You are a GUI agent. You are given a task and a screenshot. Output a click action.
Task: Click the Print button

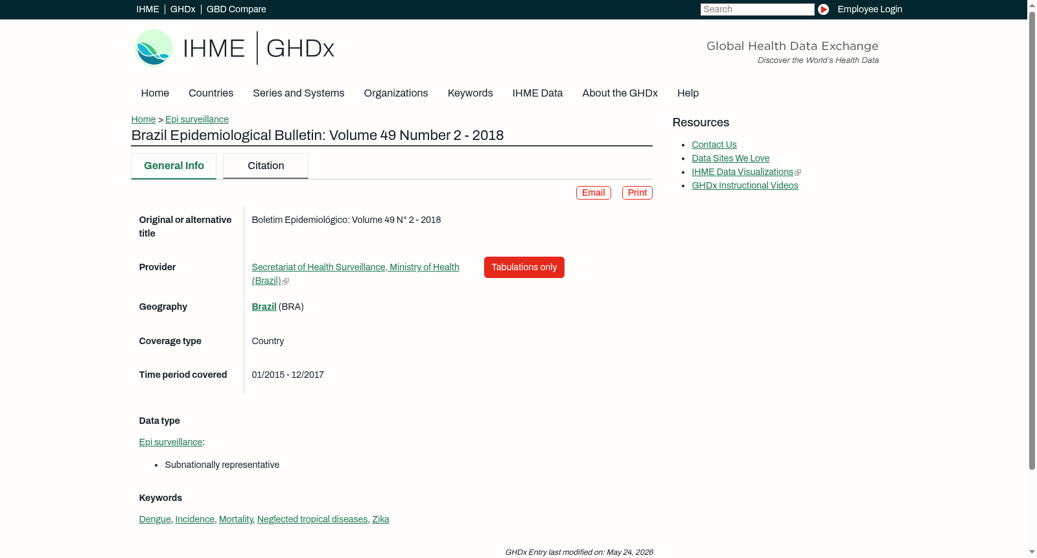637,192
